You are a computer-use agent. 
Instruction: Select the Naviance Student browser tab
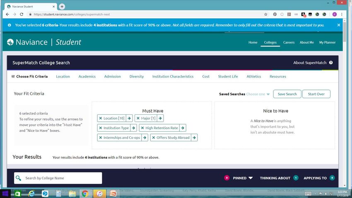[31, 7]
